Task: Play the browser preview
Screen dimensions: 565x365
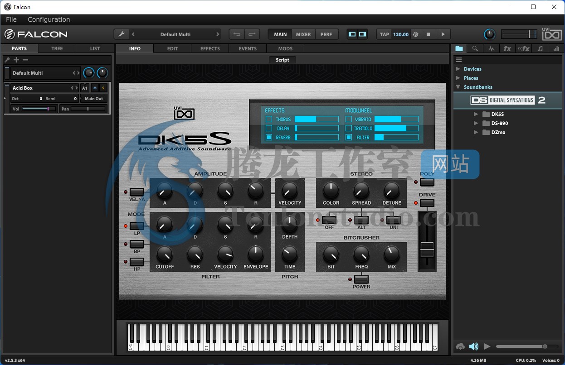Action: 487,346
